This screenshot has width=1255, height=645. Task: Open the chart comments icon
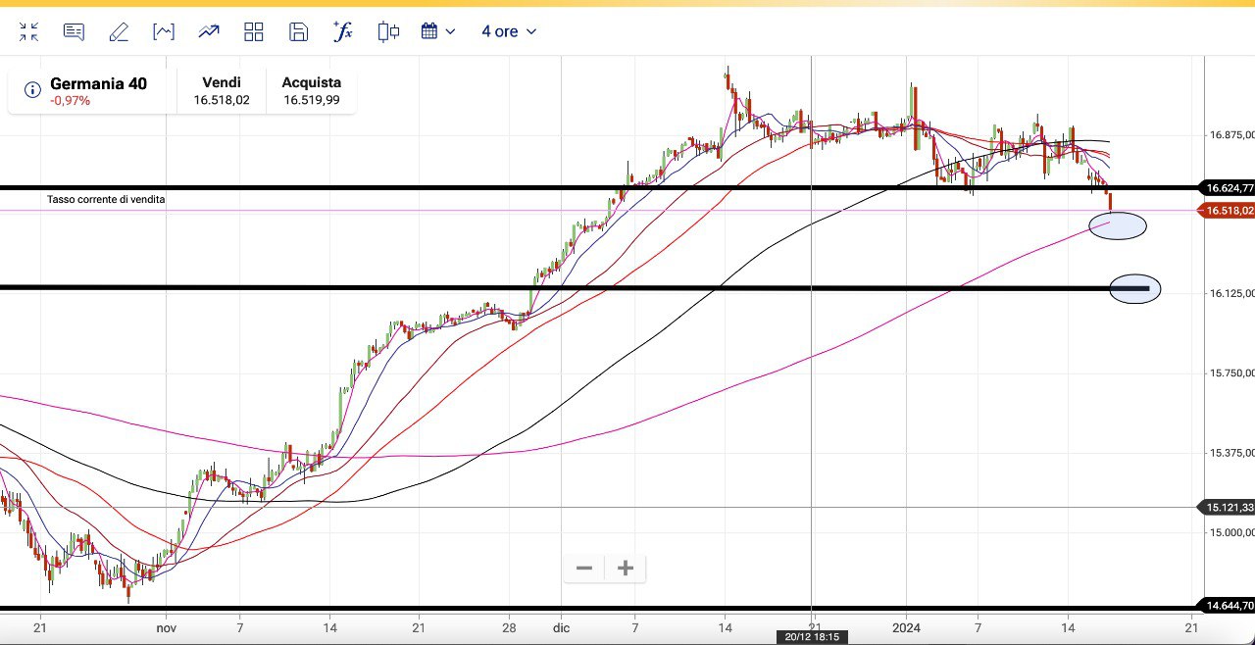[74, 31]
